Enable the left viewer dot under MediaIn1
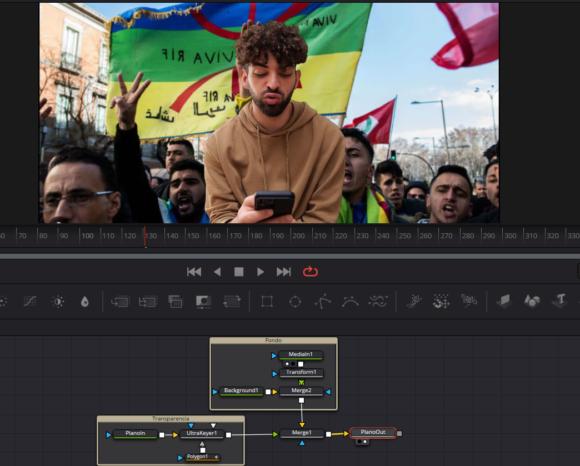Screen dimensions: 580x466 287,363
